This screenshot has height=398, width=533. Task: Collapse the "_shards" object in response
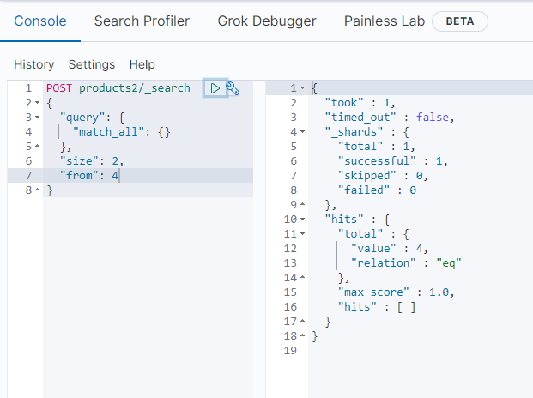[x=302, y=132]
